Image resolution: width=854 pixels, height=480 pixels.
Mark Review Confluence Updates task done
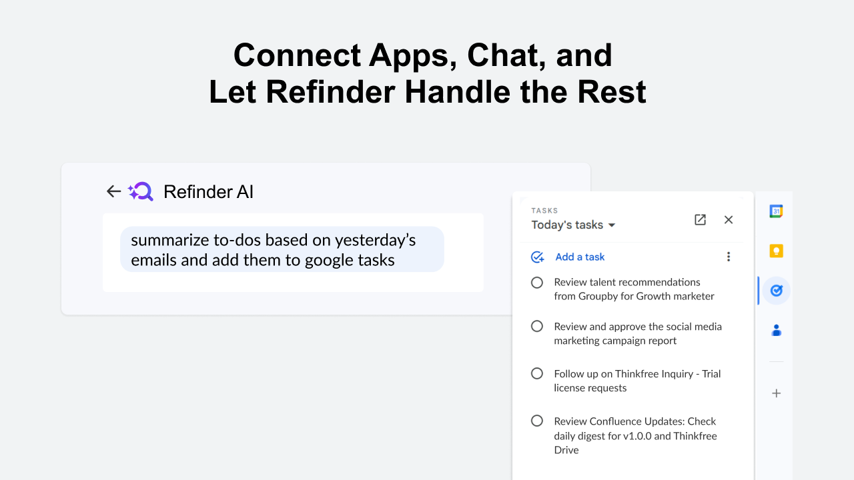[x=537, y=421]
